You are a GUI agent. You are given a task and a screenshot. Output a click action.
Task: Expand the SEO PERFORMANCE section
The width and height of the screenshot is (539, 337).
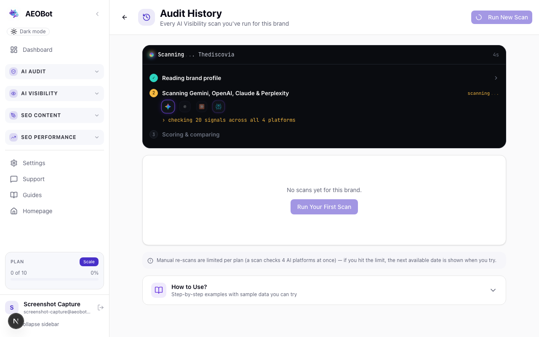pyautogui.click(x=54, y=137)
